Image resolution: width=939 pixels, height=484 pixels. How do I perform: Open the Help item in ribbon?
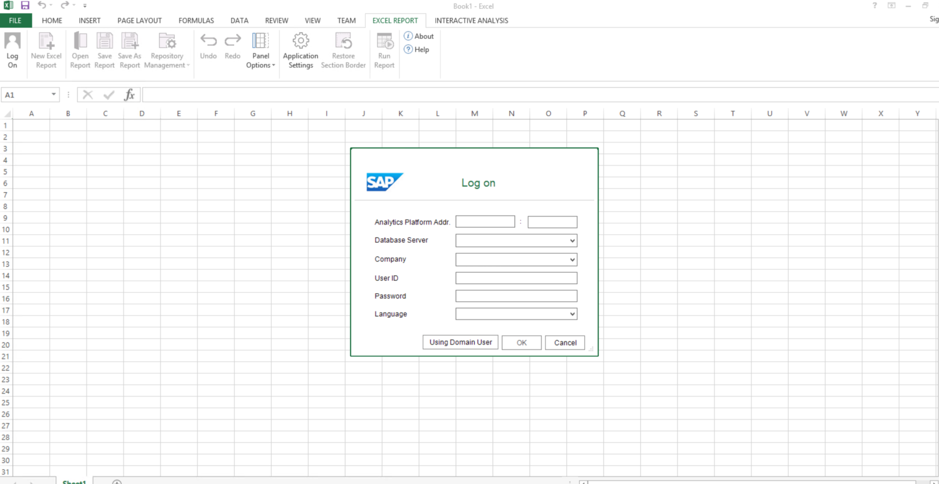(417, 50)
